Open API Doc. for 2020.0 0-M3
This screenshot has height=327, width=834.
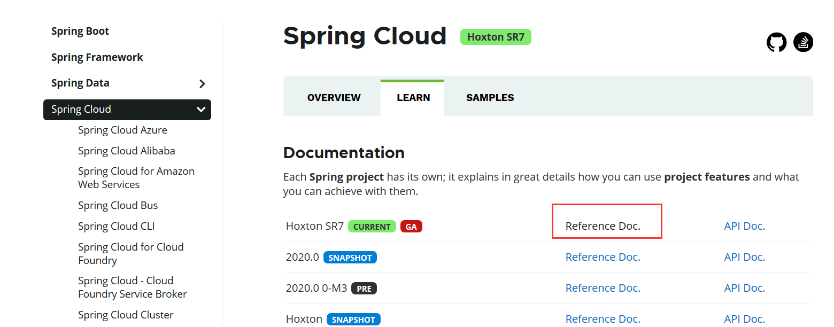(745, 288)
